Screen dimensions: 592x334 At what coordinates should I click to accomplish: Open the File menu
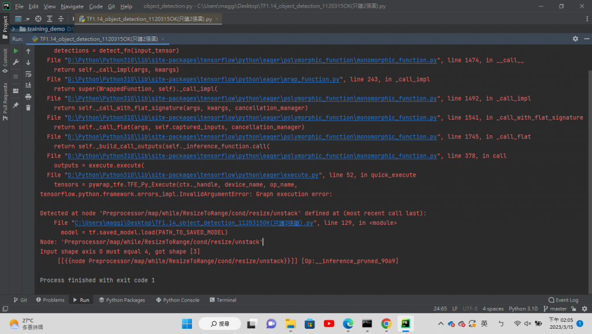[x=19, y=6]
